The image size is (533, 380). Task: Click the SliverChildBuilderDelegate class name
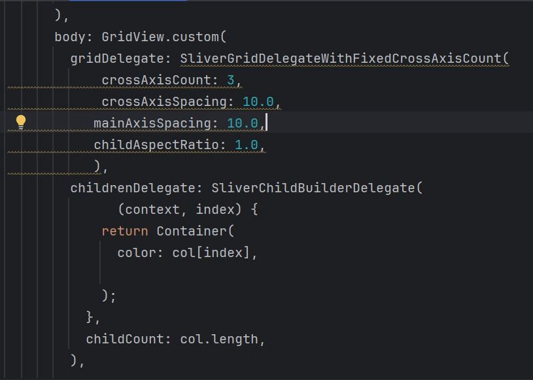point(313,188)
